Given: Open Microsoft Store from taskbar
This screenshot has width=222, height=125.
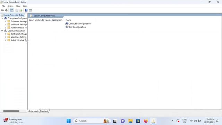Looking at the screenshot, I should pyautogui.click(x=138, y=121).
